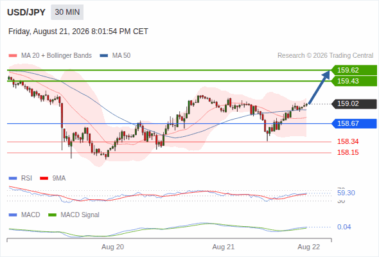Select the 159.62 resistance price label

354,70
